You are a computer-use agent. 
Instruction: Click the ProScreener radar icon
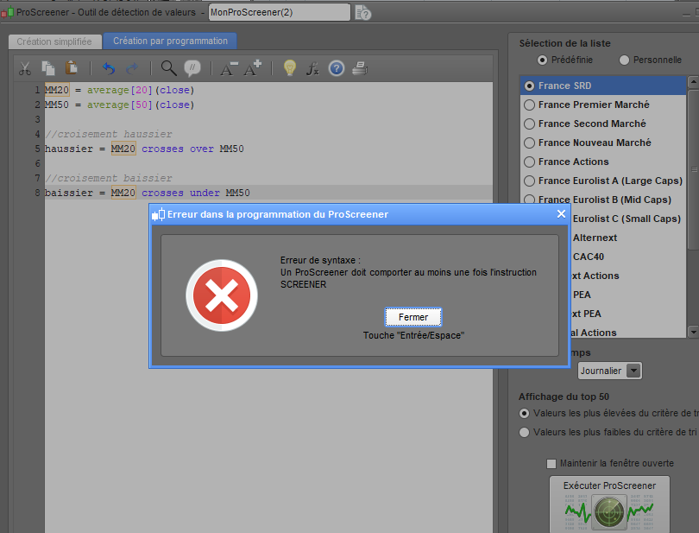coord(609,511)
